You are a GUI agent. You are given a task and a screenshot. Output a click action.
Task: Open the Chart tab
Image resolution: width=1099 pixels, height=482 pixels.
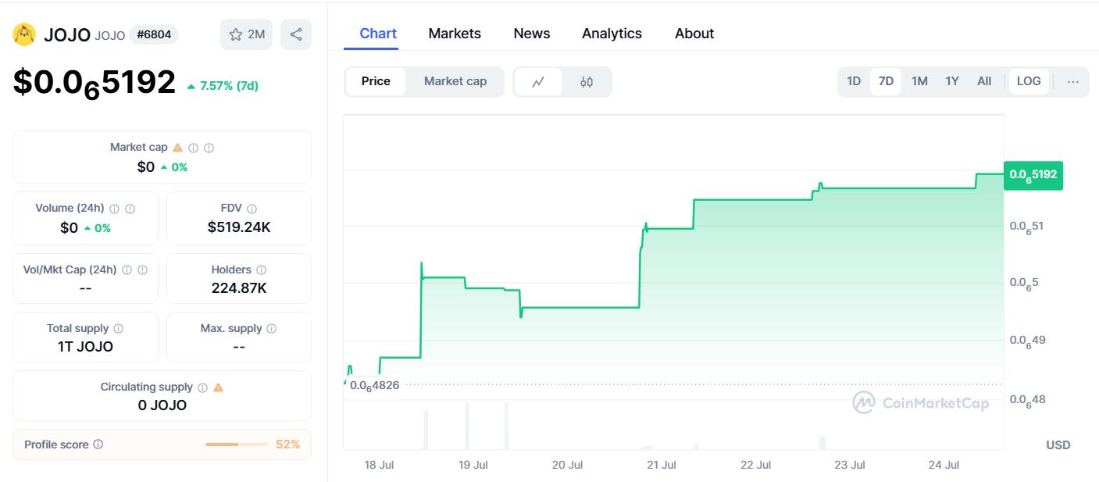378,34
